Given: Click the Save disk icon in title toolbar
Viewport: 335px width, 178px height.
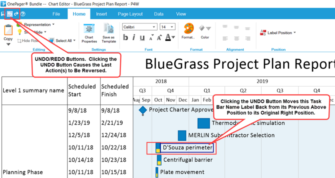Looking at the screenshot, I should point(3,14).
